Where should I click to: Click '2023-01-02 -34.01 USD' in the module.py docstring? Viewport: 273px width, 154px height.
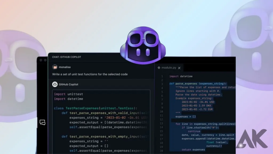click(198, 102)
